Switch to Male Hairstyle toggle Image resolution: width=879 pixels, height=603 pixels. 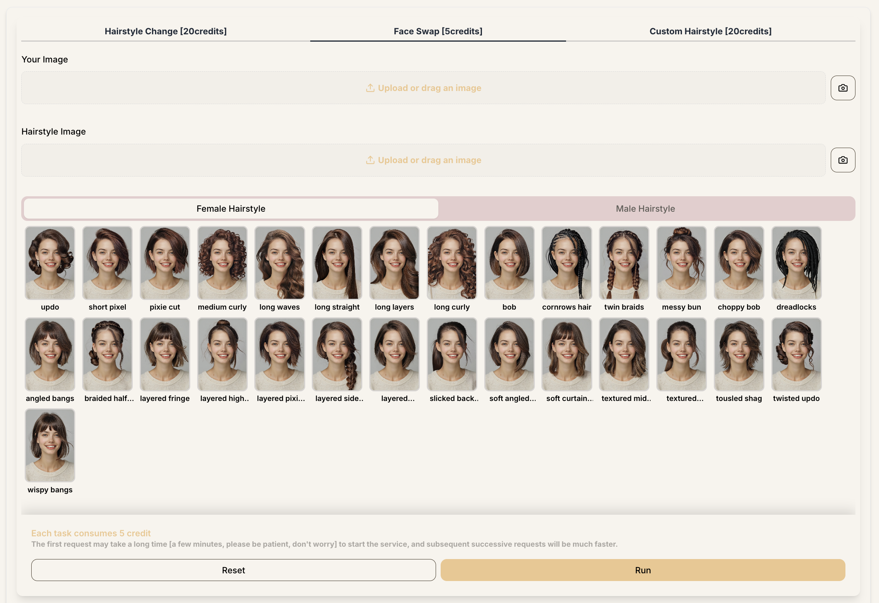[x=645, y=209]
